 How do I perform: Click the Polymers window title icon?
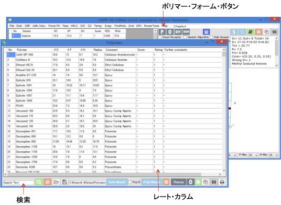pyautogui.click(x=4, y=42)
